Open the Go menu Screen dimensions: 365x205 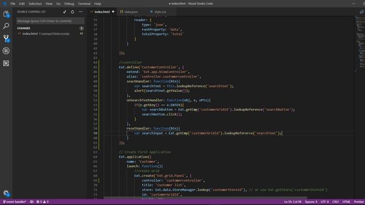pyautogui.click(x=58, y=3)
